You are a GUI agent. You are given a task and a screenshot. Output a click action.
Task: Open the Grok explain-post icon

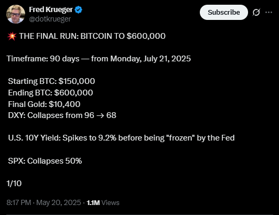[x=256, y=12]
